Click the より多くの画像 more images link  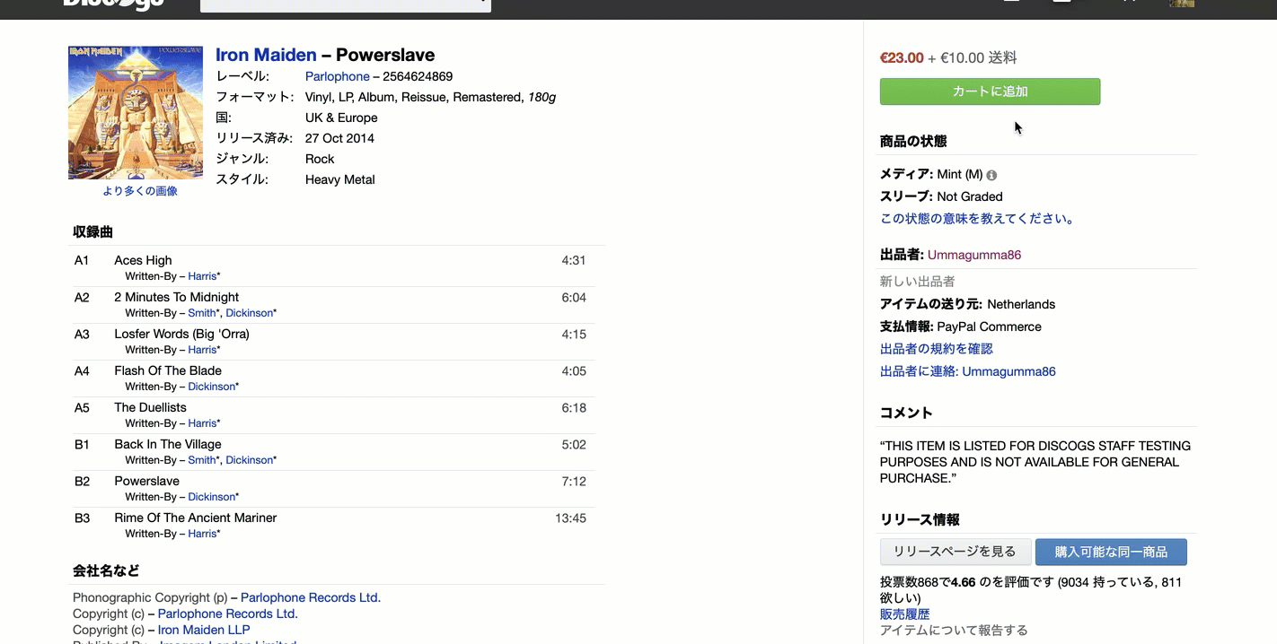[140, 191]
